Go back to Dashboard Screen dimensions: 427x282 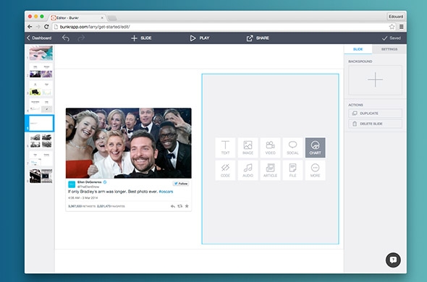39,38
